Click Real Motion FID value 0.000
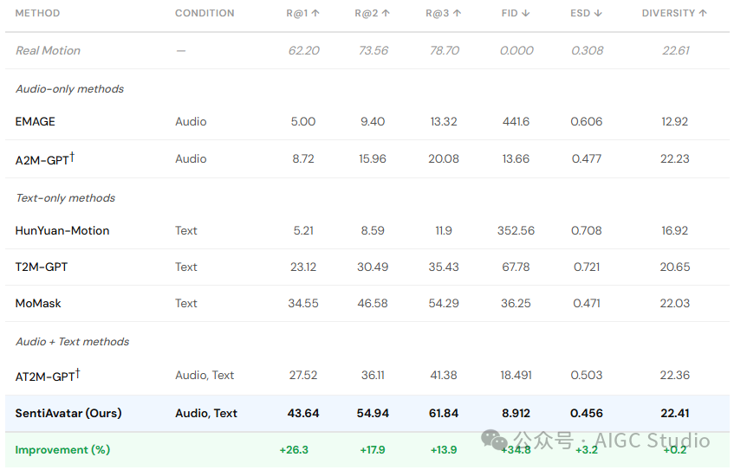Image resolution: width=734 pixels, height=470 pixels. coord(516,50)
